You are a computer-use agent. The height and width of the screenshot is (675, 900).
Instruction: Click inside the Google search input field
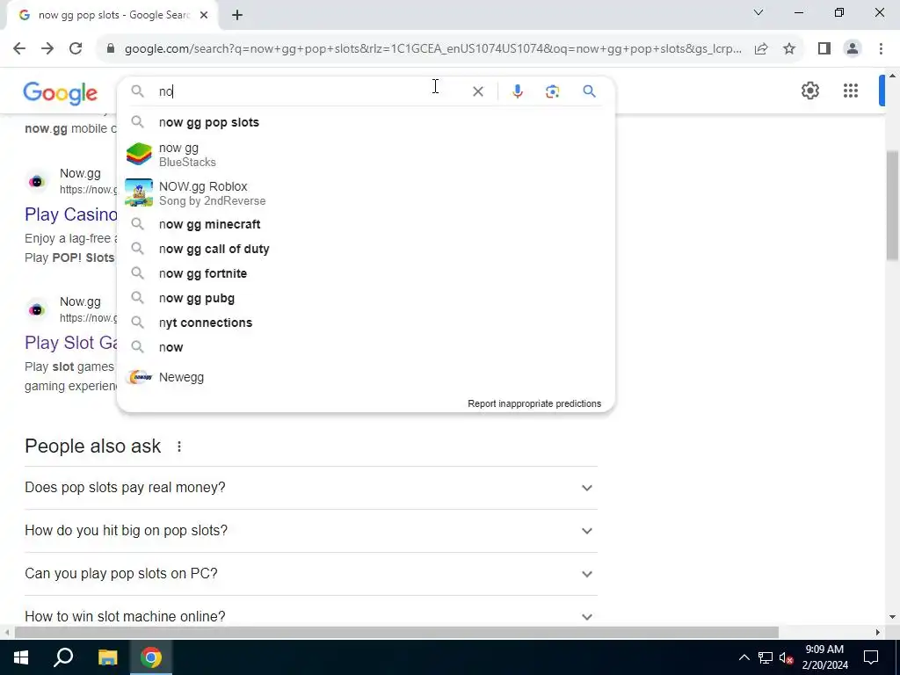click(x=310, y=91)
